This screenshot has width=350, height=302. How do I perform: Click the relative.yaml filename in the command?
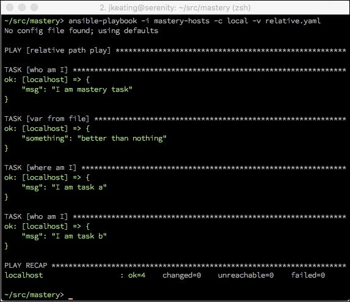[x=293, y=21]
